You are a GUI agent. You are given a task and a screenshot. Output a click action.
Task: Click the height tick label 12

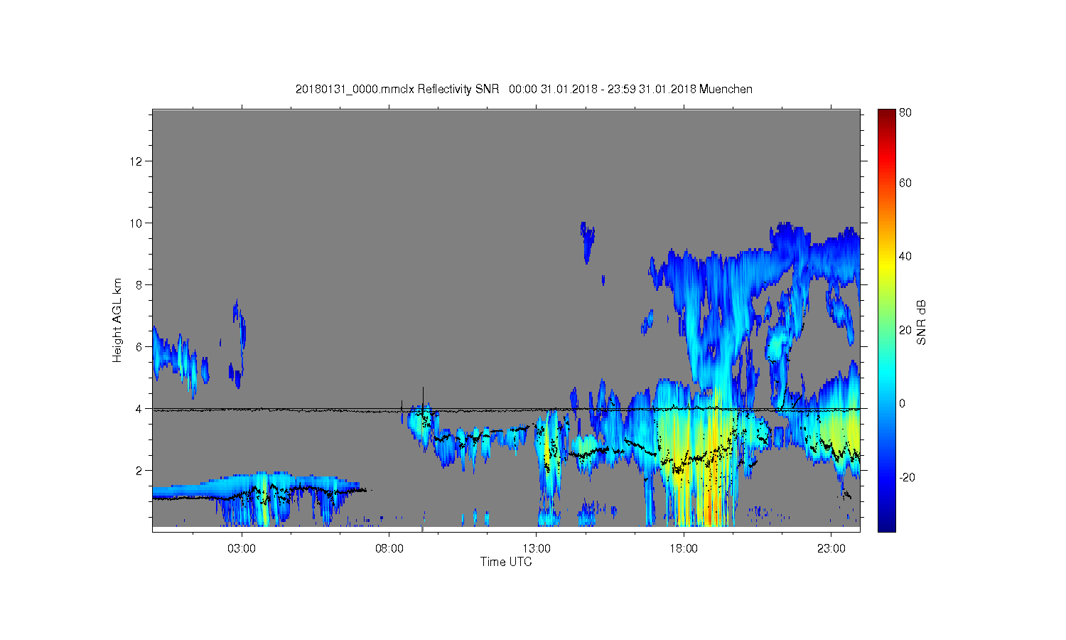pyautogui.click(x=136, y=161)
